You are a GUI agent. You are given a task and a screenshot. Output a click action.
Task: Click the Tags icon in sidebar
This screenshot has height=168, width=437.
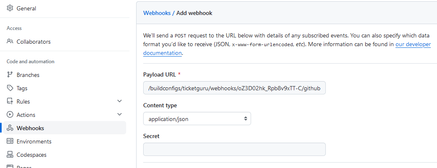point(10,88)
